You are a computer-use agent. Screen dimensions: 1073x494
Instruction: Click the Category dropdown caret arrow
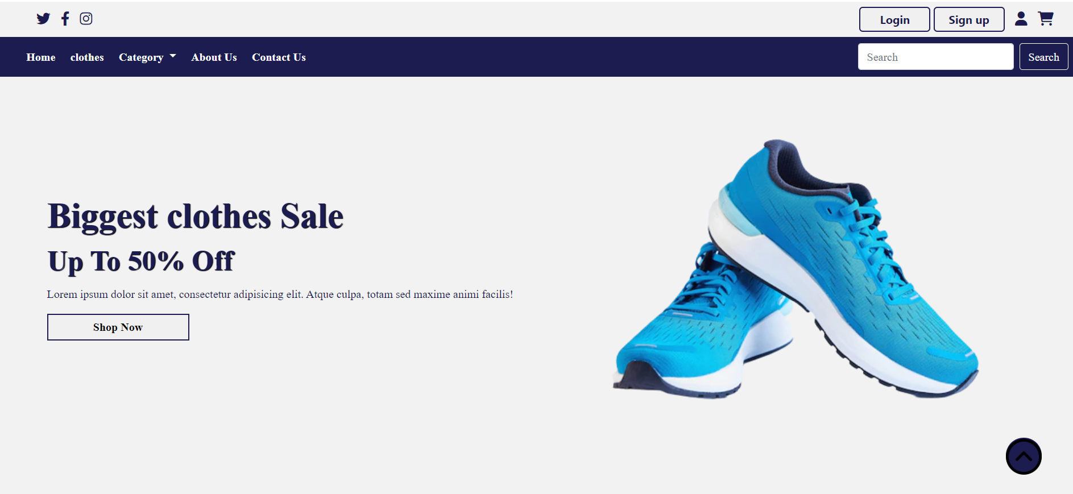(x=173, y=56)
